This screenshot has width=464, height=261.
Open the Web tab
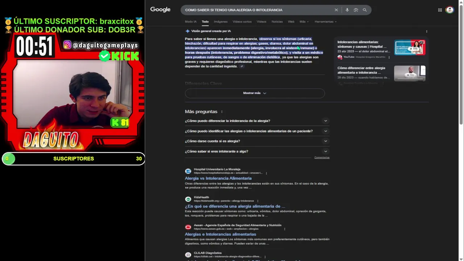pos(291,22)
